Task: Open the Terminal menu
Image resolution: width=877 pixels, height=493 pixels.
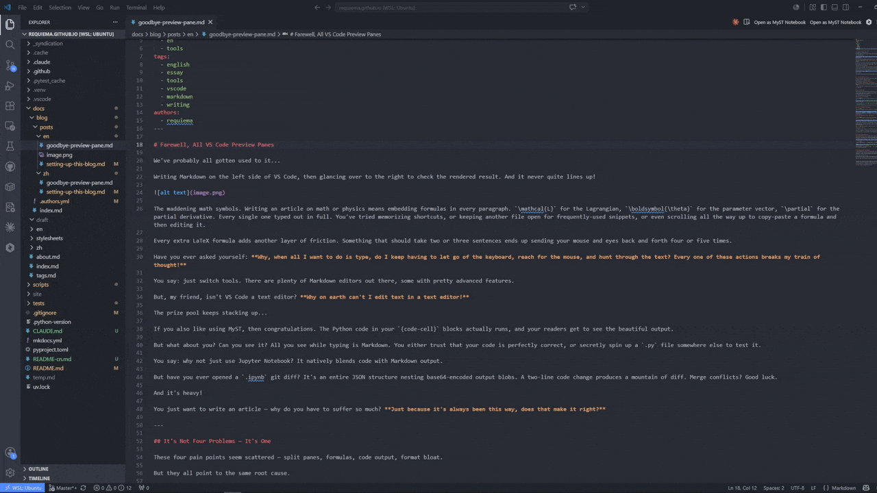Action: coord(136,8)
